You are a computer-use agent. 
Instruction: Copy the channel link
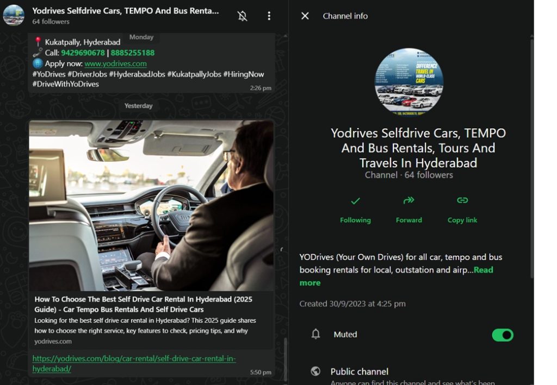(x=462, y=210)
